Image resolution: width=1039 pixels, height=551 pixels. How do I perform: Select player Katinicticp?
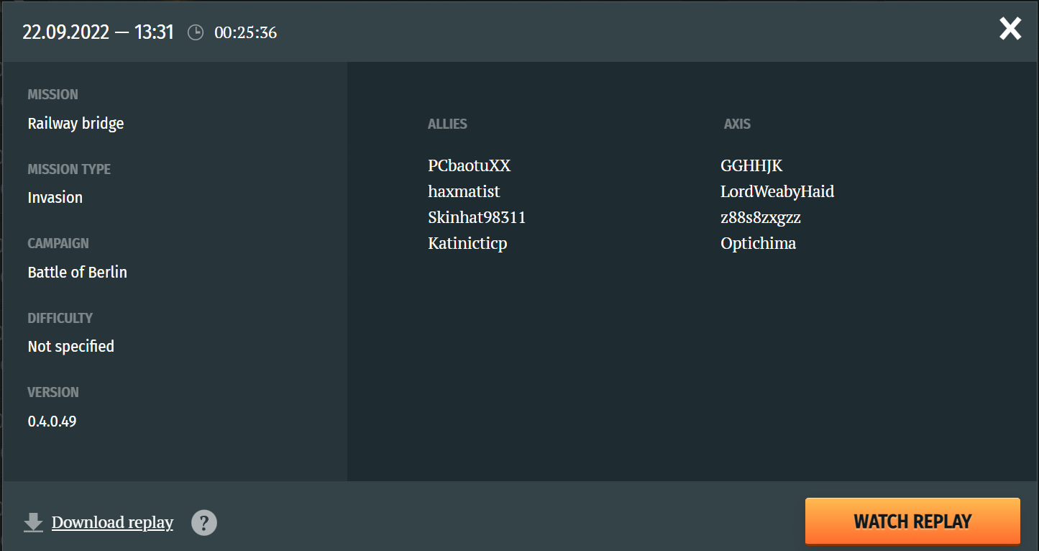pos(467,243)
